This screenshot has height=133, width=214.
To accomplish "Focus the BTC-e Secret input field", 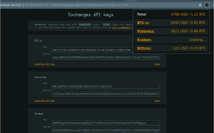I will coord(106,57).
